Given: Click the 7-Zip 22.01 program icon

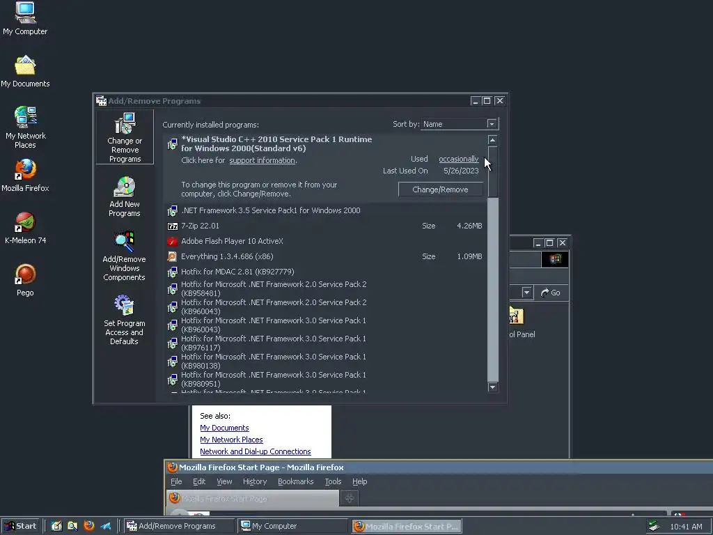Looking at the screenshot, I should pyautogui.click(x=173, y=226).
